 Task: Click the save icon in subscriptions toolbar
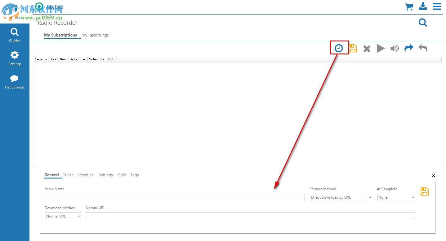pos(353,48)
